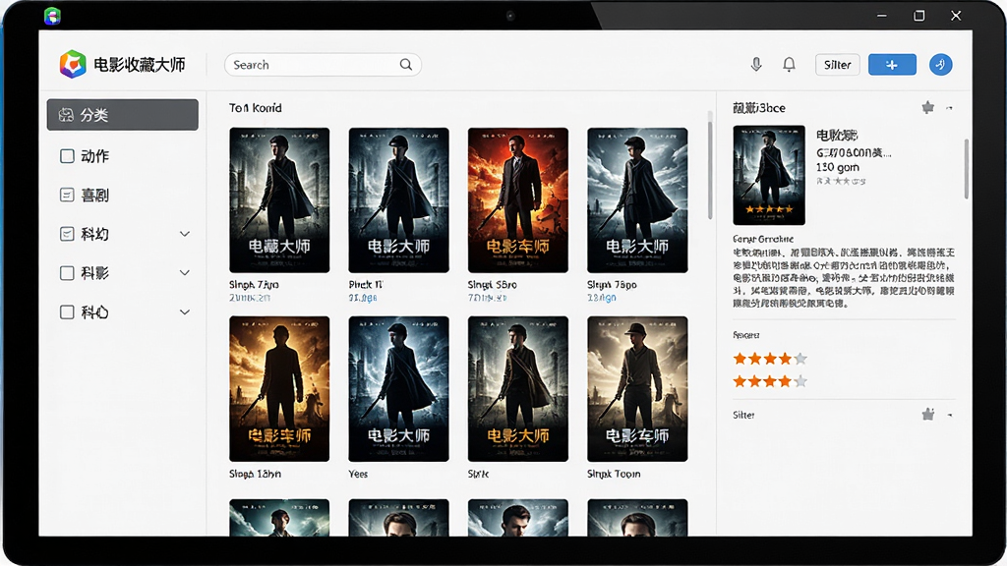Focus the Search input field
Image resolution: width=1007 pixels, height=566 pixels.
coord(323,65)
